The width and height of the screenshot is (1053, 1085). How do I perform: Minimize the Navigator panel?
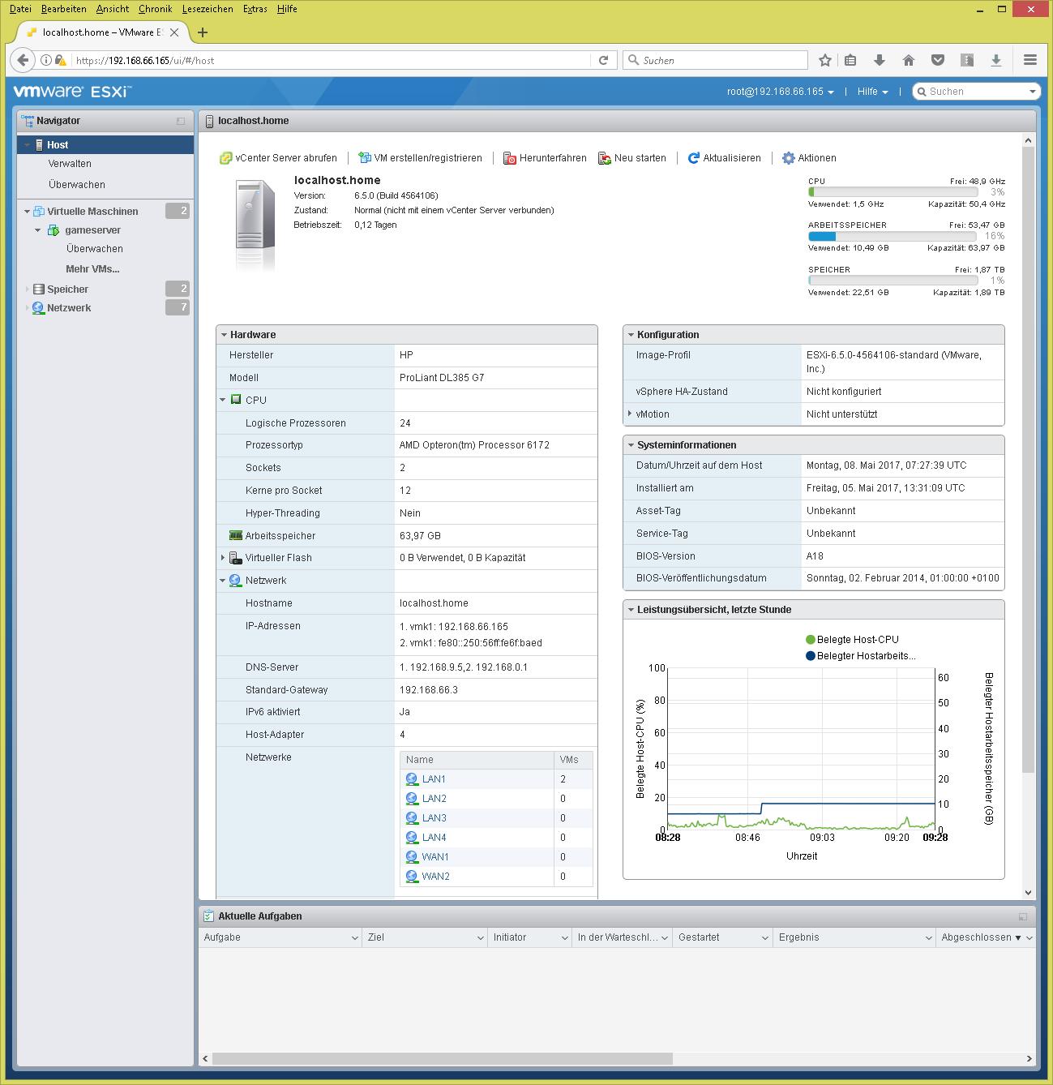[x=181, y=121]
